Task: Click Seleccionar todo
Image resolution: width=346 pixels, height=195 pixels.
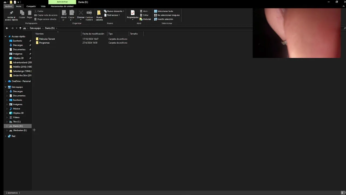Action: pos(164,11)
